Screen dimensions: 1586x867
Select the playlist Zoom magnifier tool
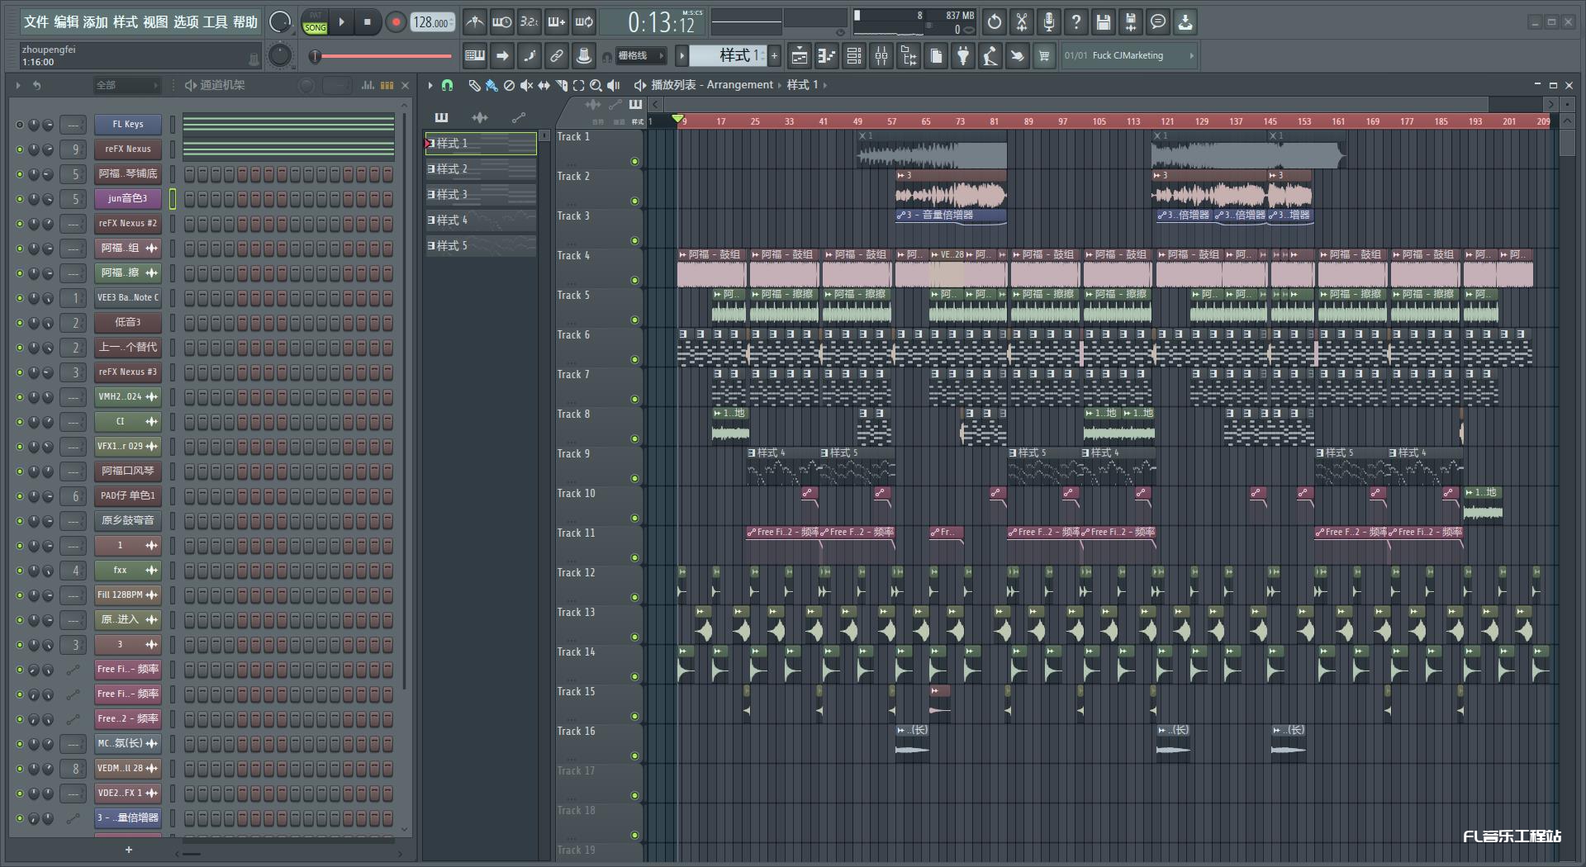pos(596,85)
